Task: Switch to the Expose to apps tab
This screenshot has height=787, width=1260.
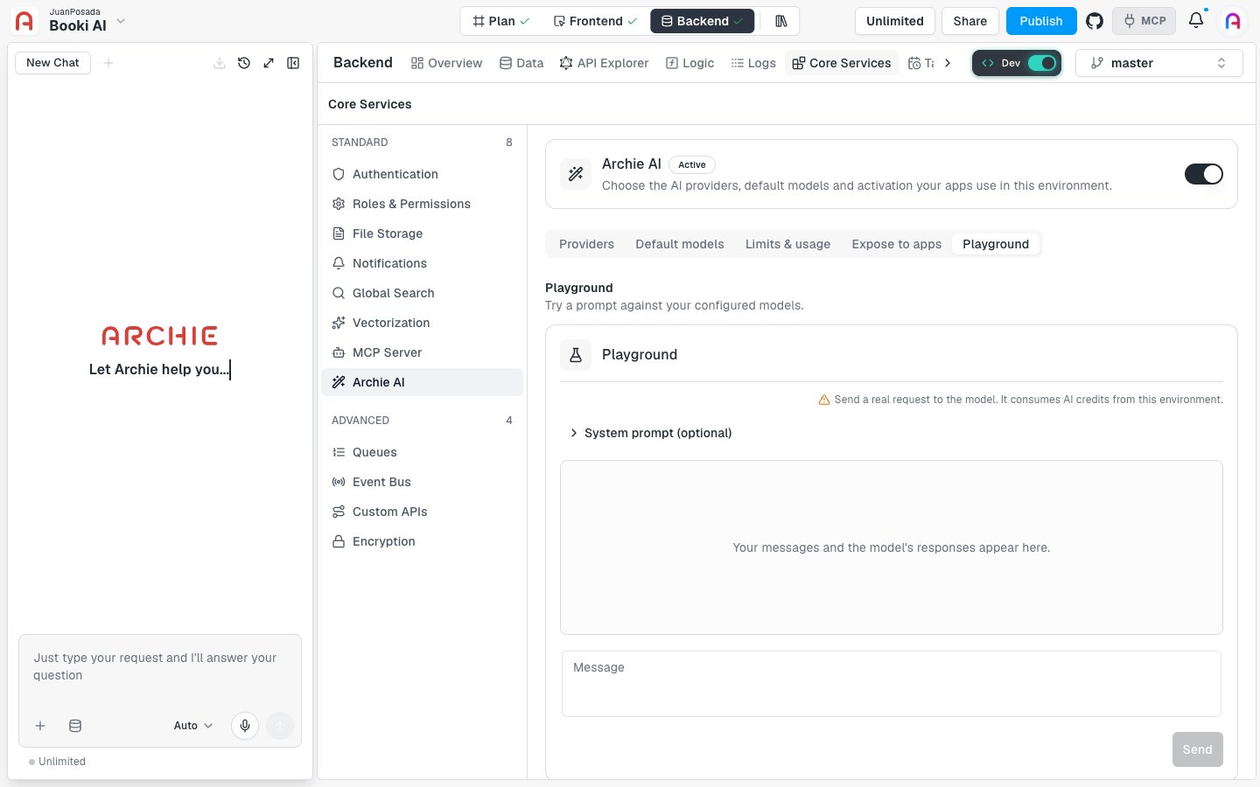Action: [x=896, y=244]
